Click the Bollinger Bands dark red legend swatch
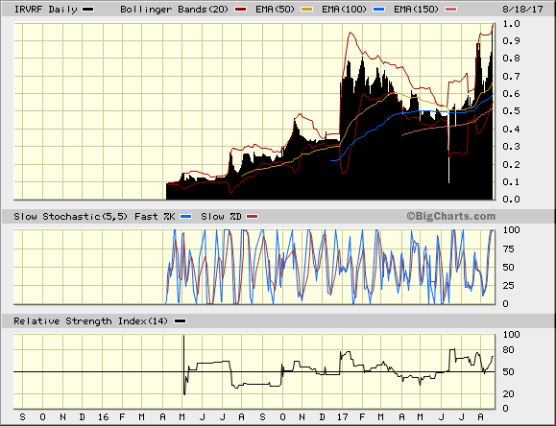This screenshot has width=556, height=426. 241,10
